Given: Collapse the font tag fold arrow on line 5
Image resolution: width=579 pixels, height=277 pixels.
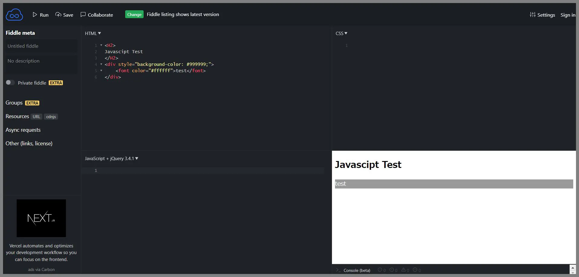Looking at the screenshot, I should 101,71.
